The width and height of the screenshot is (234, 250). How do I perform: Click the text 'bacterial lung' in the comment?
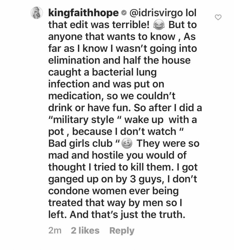pyautogui.click(x=124, y=72)
